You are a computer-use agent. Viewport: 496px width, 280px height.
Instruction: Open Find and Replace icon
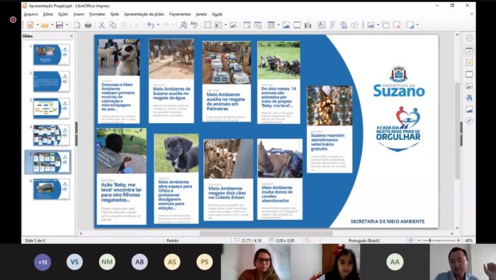pyautogui.click(x=183, y=25)
